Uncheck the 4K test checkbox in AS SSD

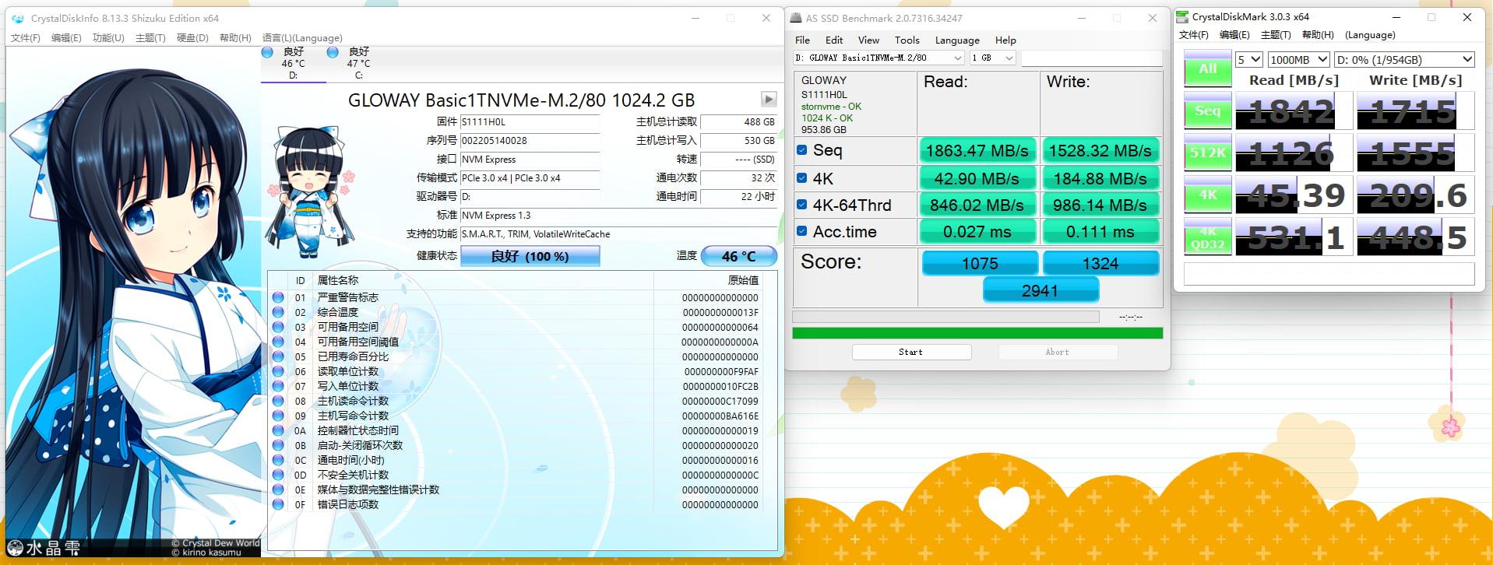(x=801, y=178)
